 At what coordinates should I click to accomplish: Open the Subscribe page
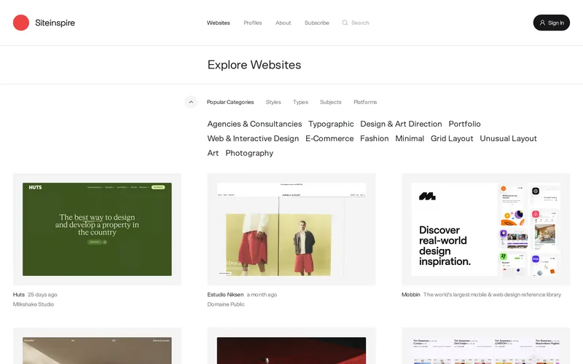point(317,23)
